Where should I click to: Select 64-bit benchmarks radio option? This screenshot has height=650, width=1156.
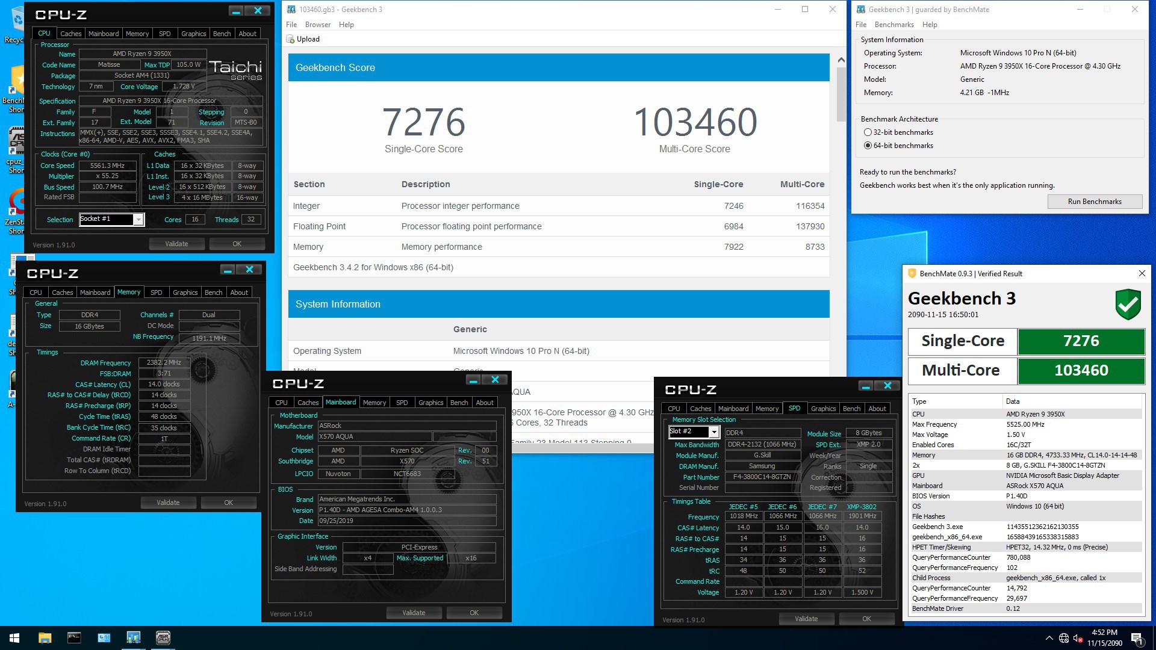click(x=868, y=146)
